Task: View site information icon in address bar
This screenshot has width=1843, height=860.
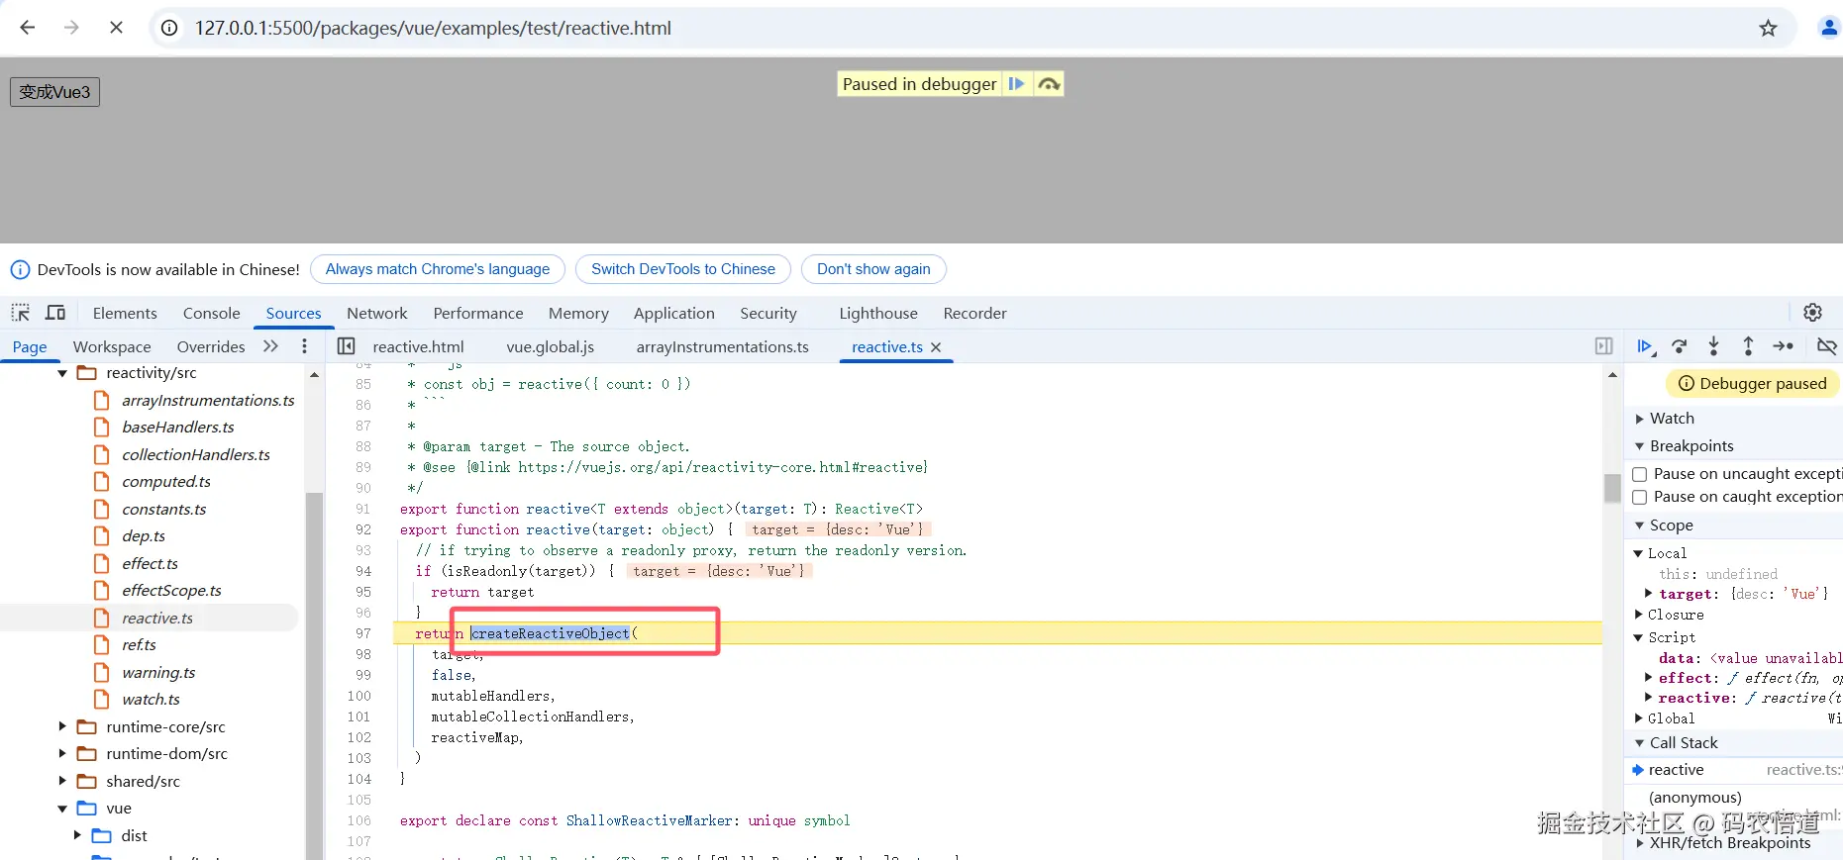Action: (169, 28)
